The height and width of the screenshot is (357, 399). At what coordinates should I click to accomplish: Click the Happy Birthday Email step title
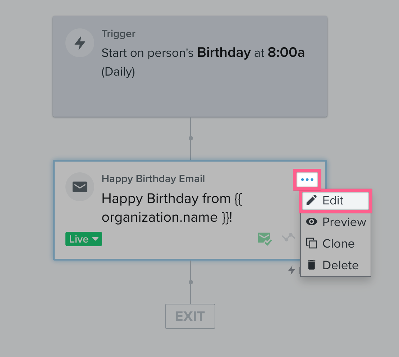(x=153, y=178)
